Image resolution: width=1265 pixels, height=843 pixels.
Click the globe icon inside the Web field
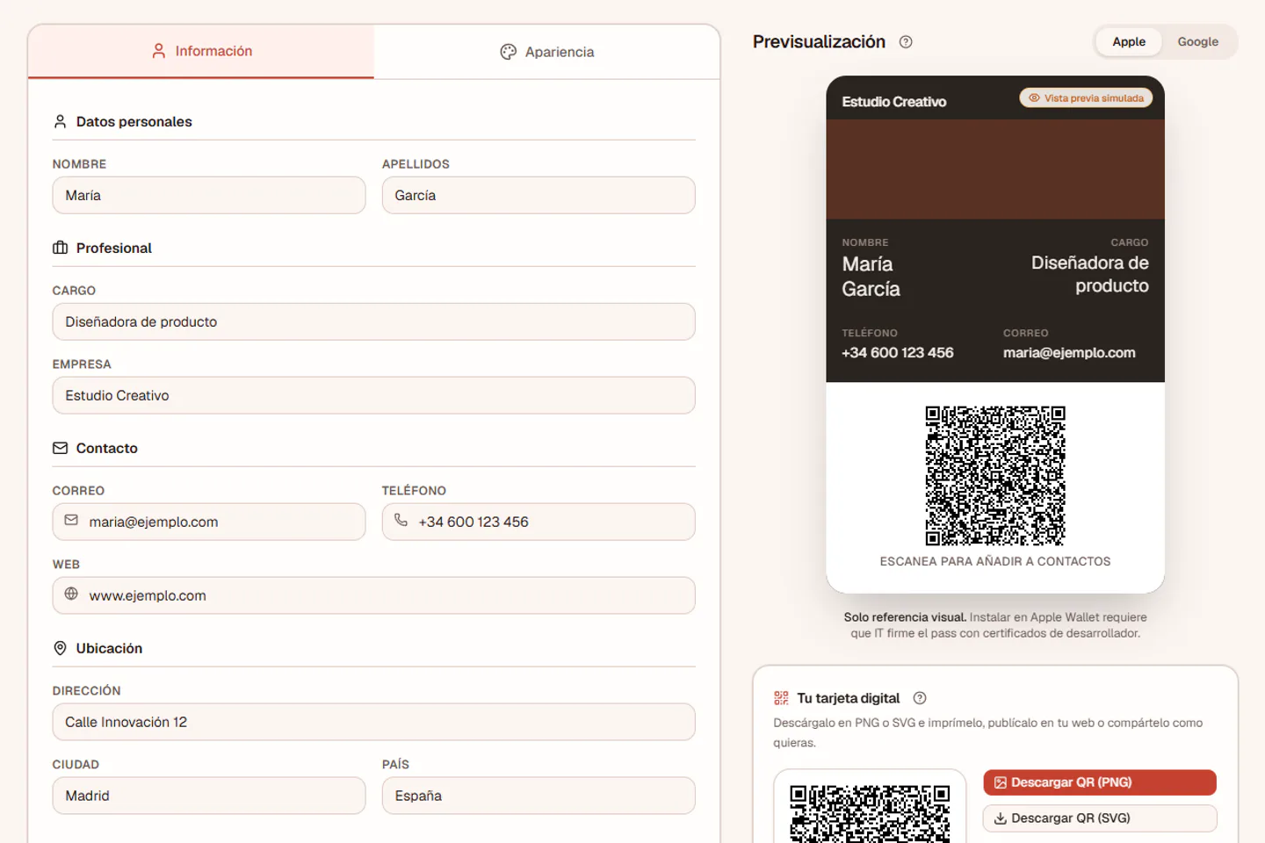(71, 594)
